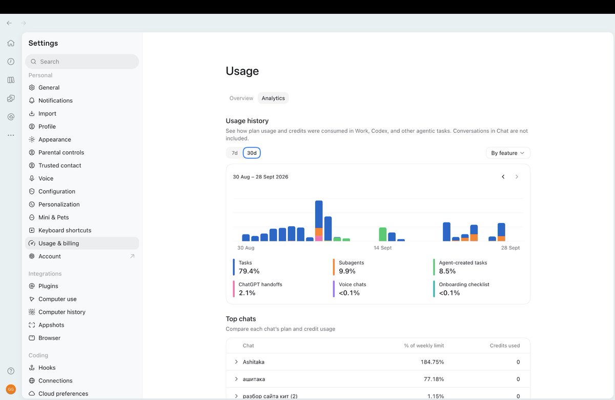
Task: Open Personalization settings
Action: (82, 204)
